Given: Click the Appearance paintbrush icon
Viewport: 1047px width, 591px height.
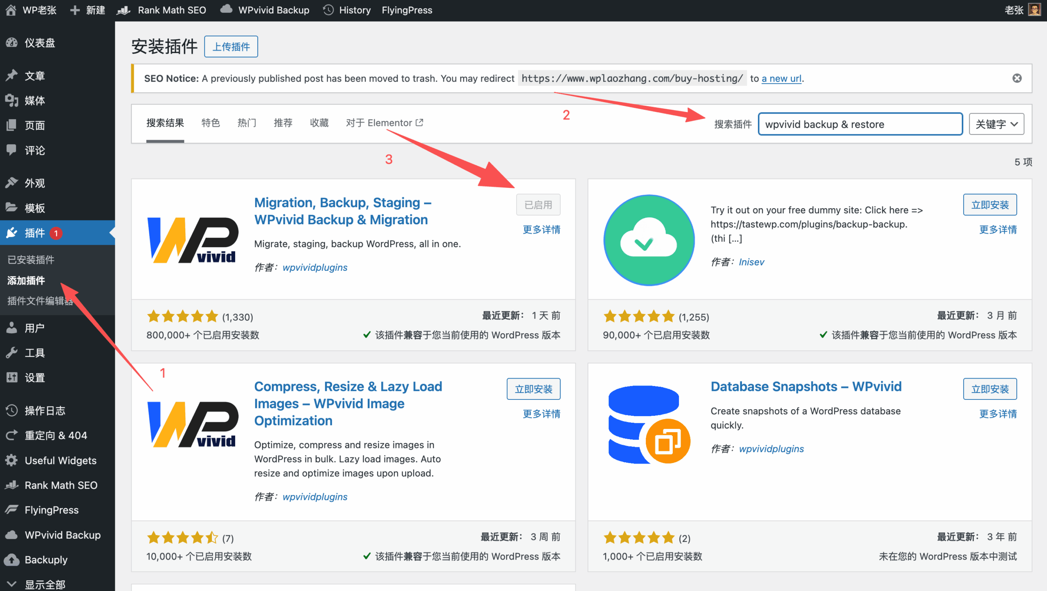Looking at the screenshot, I should (12, 183).
